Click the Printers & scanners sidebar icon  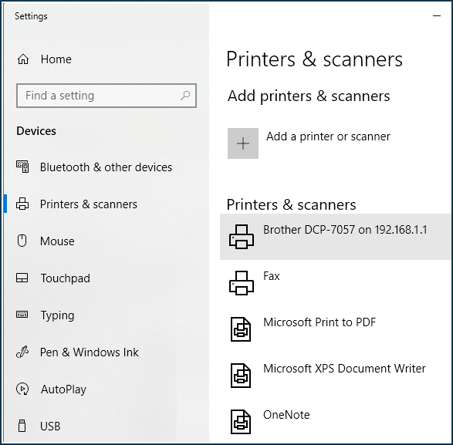pos(22,204)
